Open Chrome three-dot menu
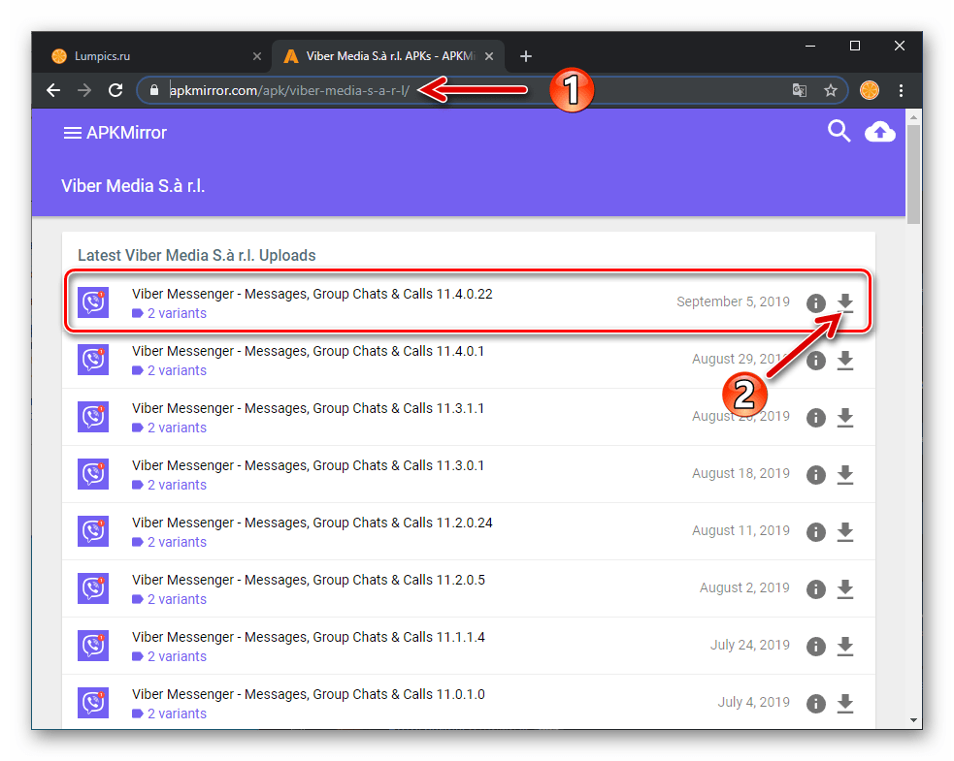954x761 pixels. point(902,90)
